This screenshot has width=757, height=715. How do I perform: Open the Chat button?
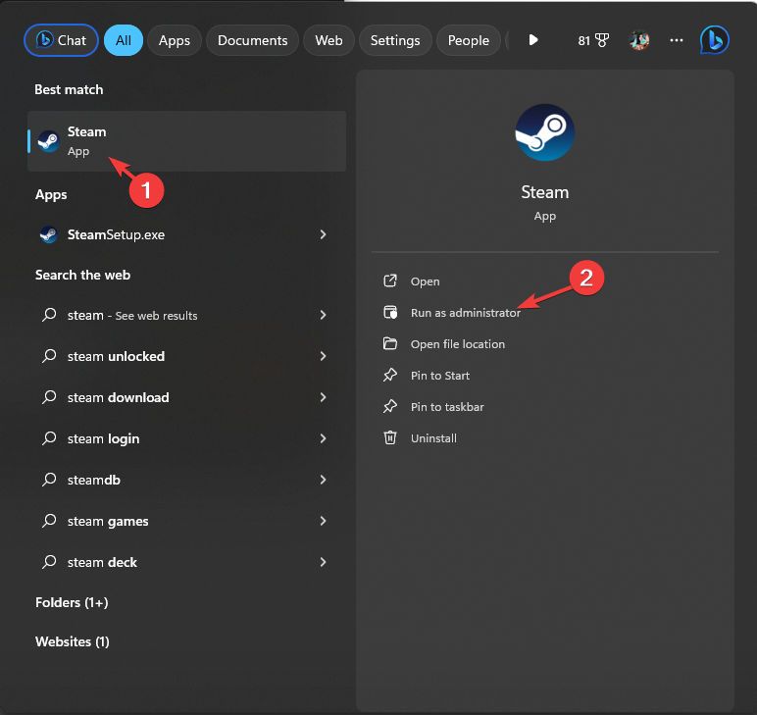coord(61,40)
